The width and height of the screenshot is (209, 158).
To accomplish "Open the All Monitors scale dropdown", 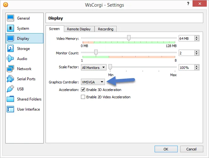I will pos(94,68).
